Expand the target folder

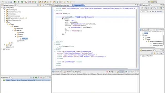pos(5,45)
